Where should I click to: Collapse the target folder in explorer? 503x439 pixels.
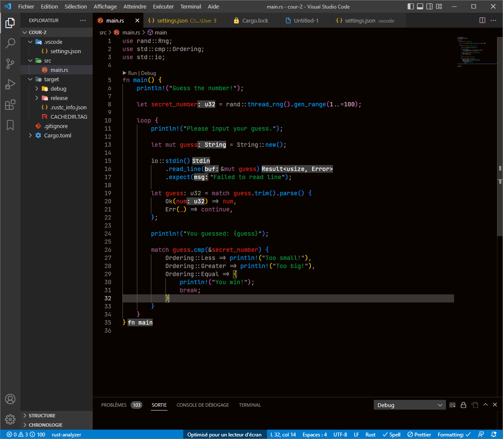tap(30, 79)
